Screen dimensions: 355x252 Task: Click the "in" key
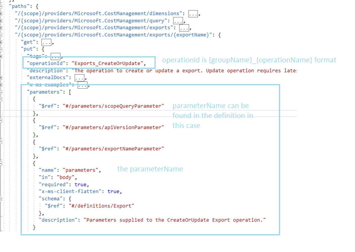(45, 177)
